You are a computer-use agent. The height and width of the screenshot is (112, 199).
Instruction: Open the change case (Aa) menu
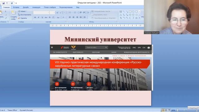(x=58, y=17)
